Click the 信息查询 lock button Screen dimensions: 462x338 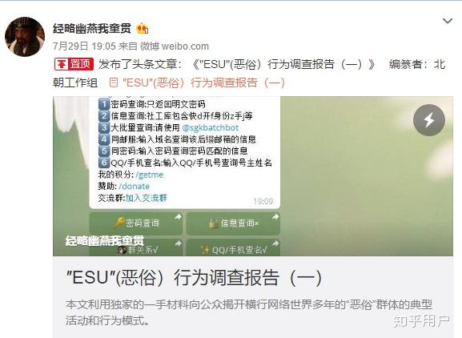tap(233, 223)
